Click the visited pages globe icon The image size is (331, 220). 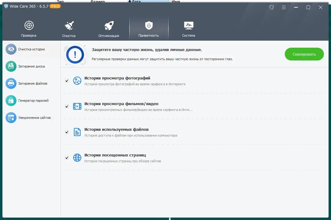tap(77, 158)
